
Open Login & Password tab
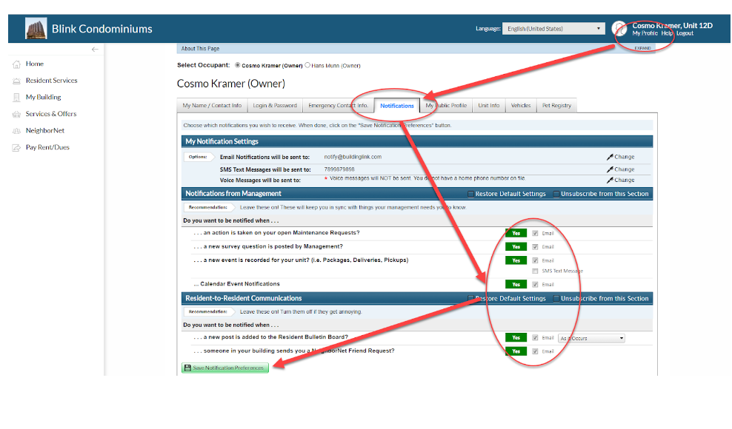[x=275, y=105]
